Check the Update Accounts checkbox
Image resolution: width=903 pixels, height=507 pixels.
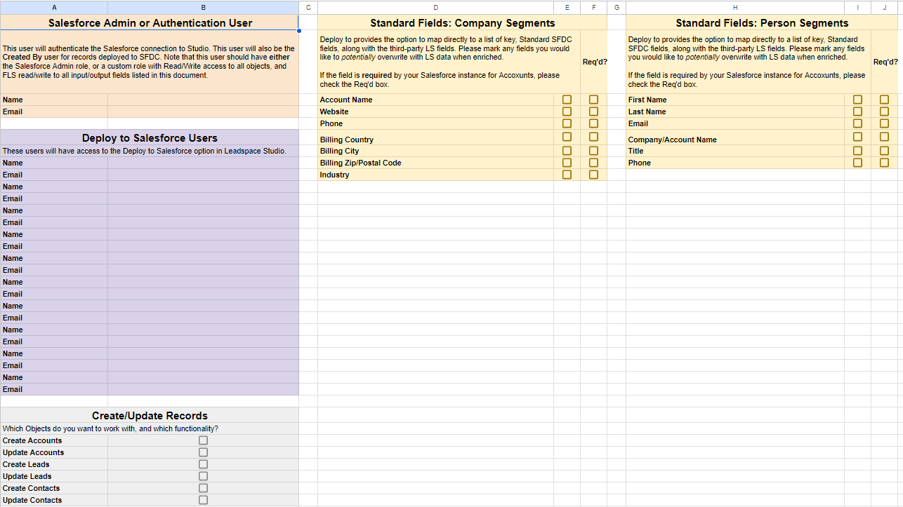point(203,452)
